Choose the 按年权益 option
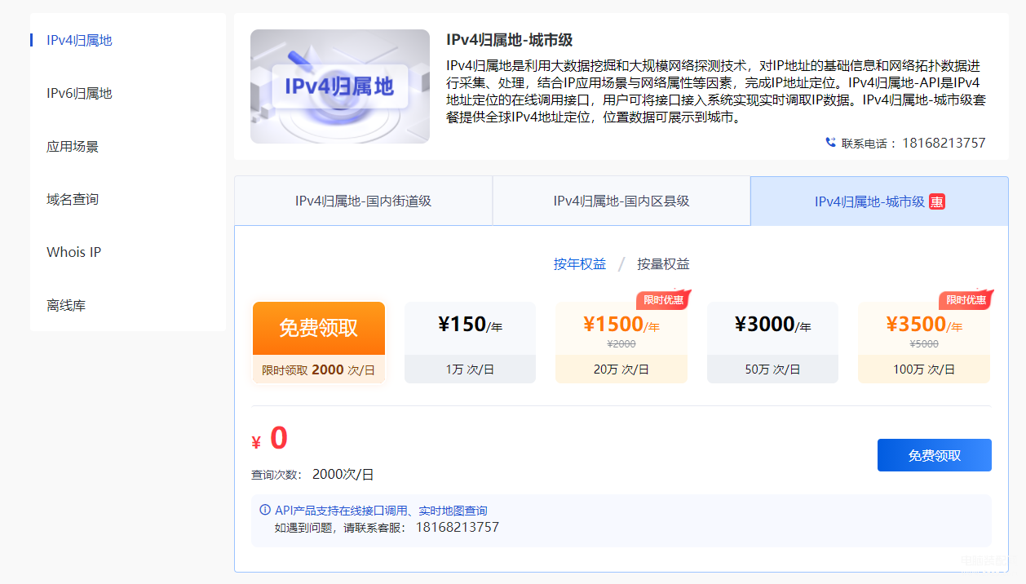The width and height of the screenshot is (1026, 584). pos(580,263)
